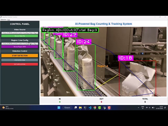Open the Windows Start menu

(59, 108)
